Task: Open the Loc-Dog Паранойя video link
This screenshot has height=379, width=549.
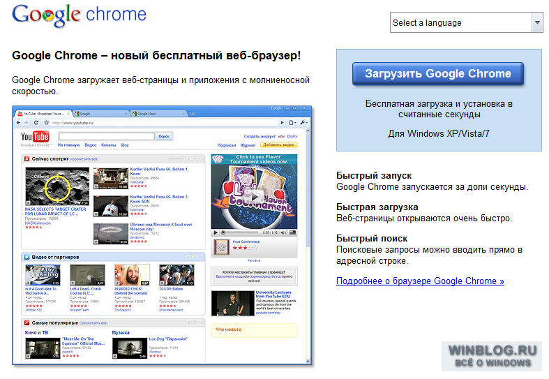Action: (x=168, y=339)
